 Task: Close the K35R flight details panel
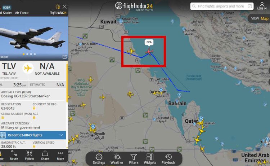[x=64, y=7]
